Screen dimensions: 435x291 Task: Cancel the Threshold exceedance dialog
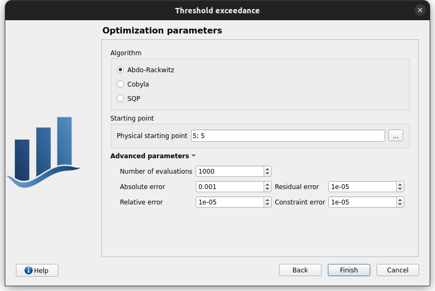[397, 270]
